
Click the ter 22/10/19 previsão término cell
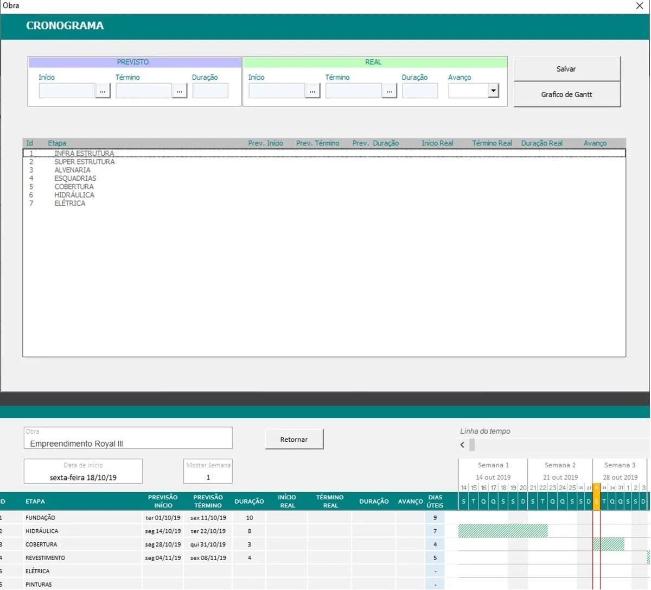[x=208, y=531]
